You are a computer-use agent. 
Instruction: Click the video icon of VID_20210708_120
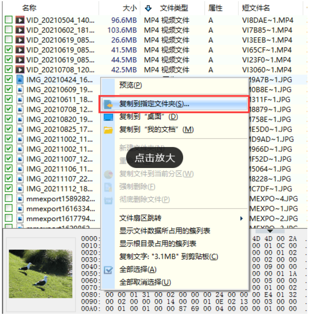(20, 70)
